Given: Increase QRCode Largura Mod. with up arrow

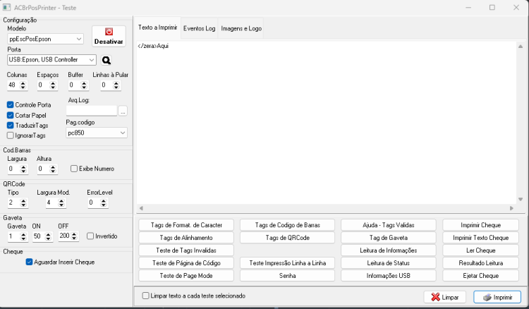Looking at the screenshot, I should coord(61,201).
